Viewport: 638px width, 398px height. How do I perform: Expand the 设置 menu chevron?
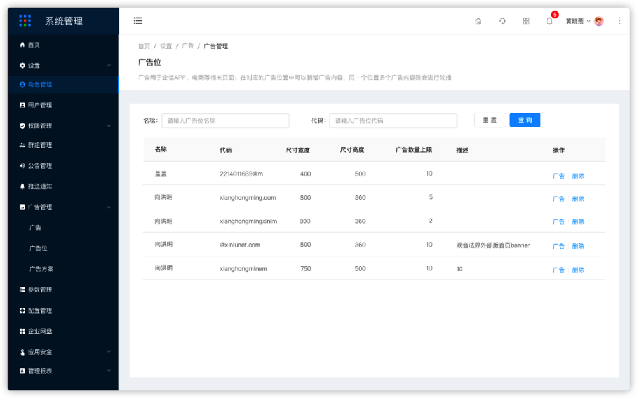click(x=109, y=66)
